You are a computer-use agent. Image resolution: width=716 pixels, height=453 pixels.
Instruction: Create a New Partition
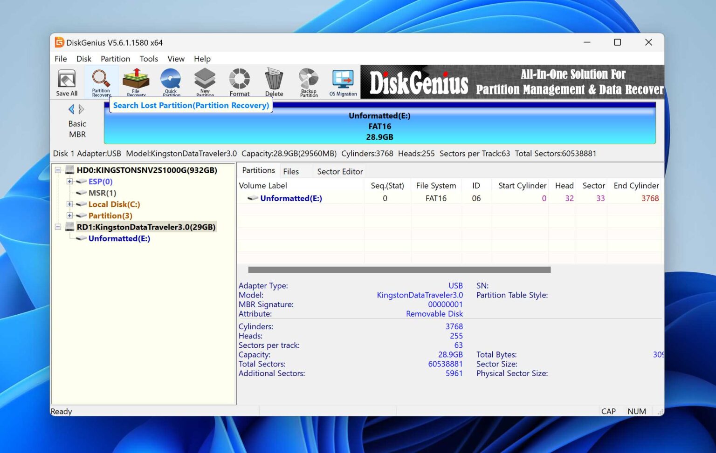pos(205,81)
